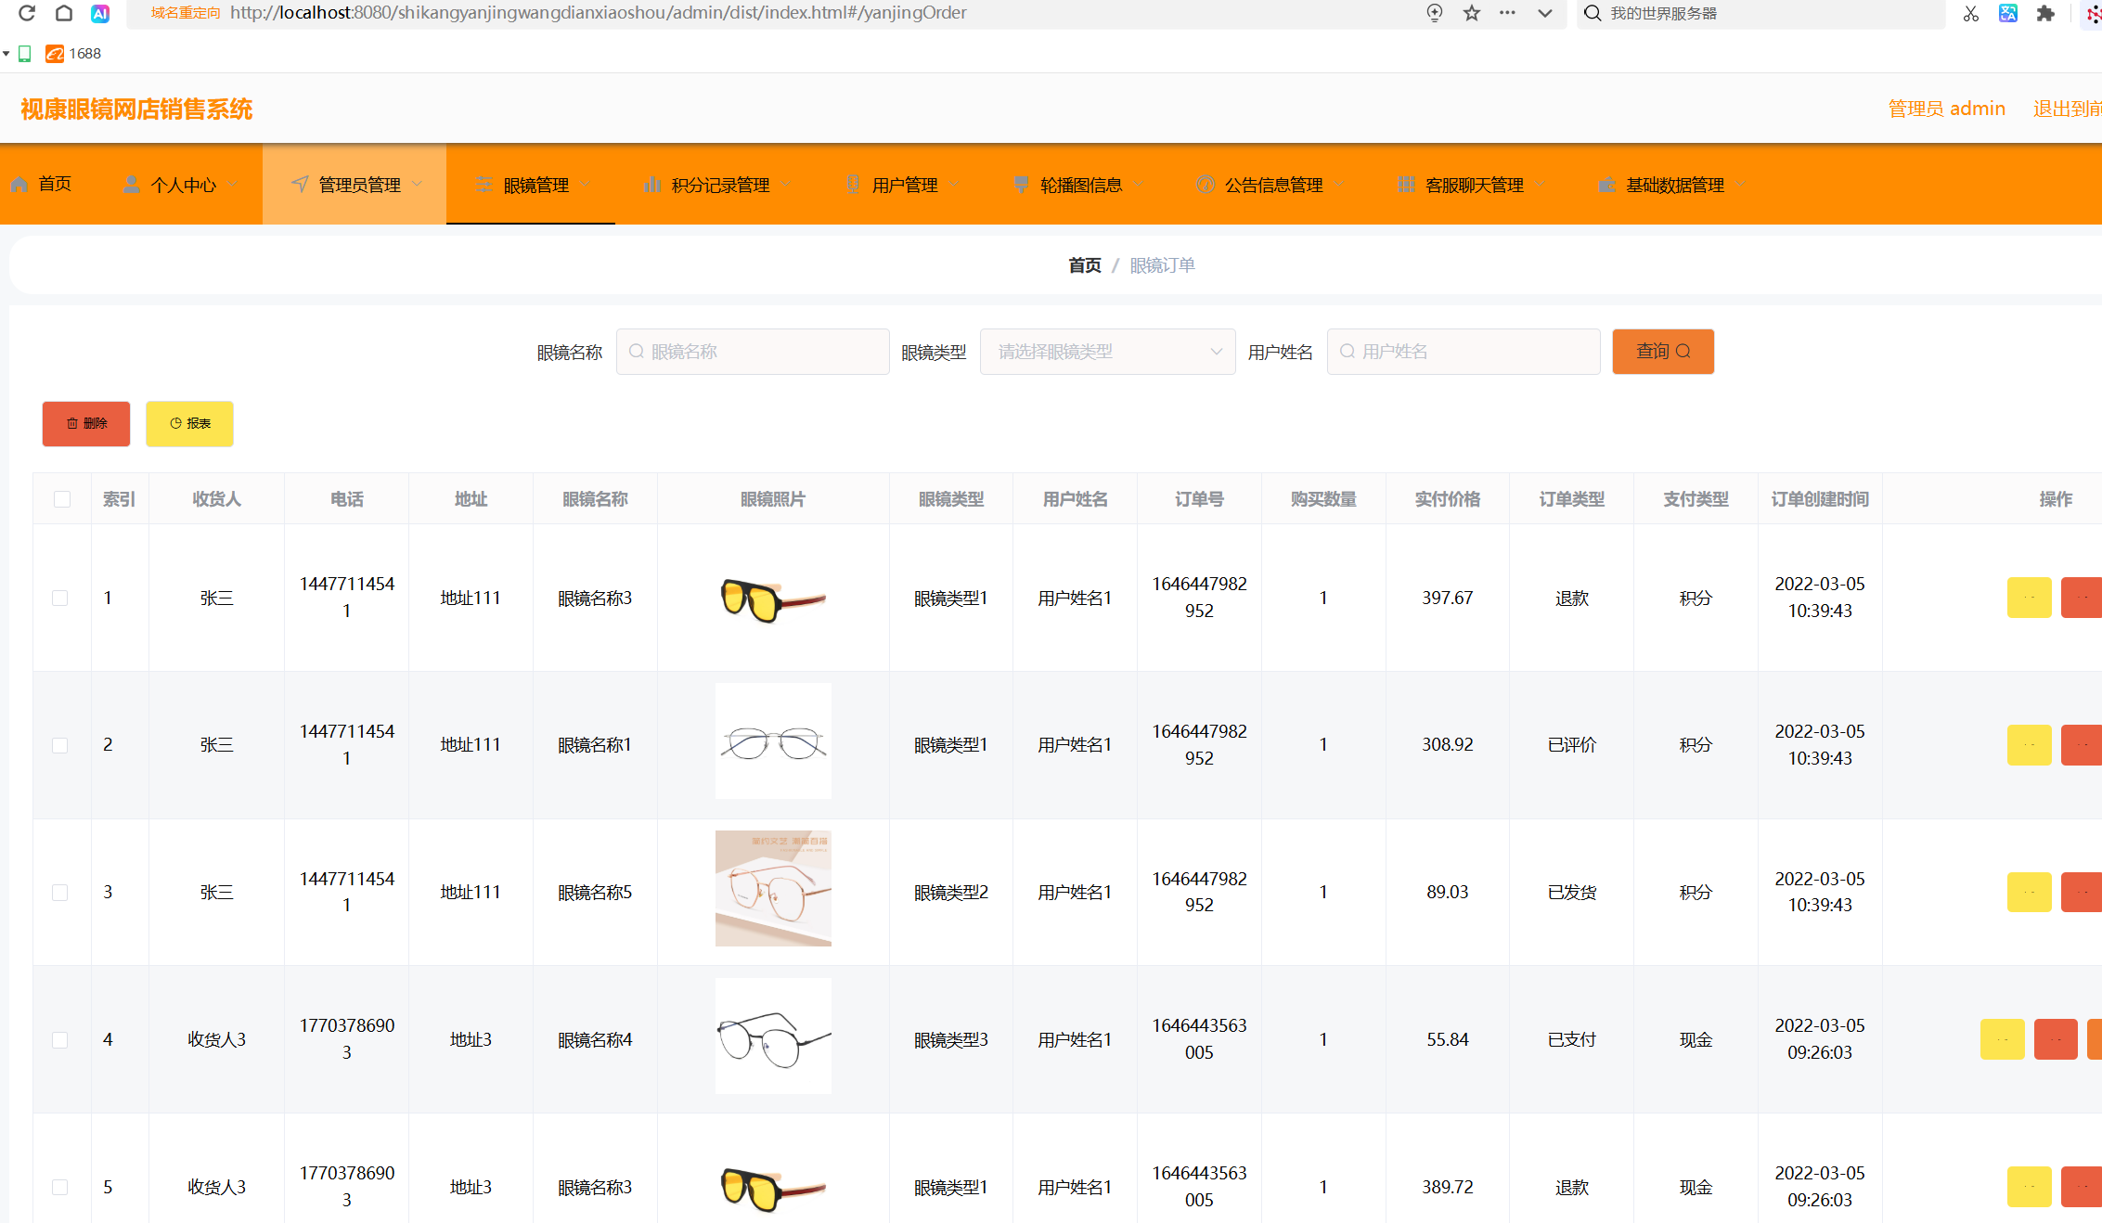The height and width of the screenshot is (1223, 2102).
Task: Expand the 基础数据管理 menu
Action: [1673, 185]
